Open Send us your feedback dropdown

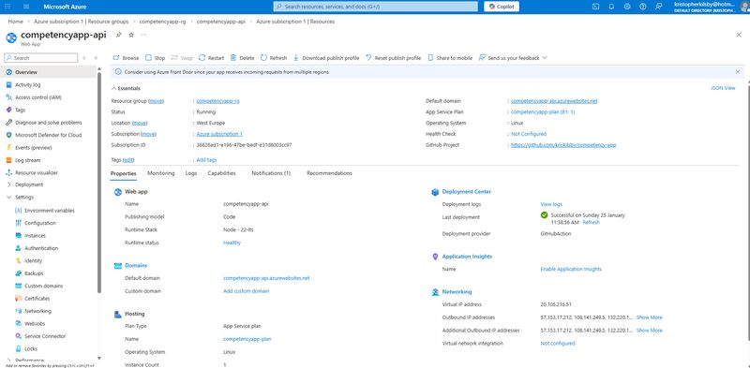point(513,58)
